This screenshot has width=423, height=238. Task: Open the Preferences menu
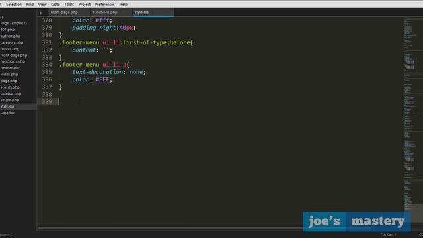click(104, 5)
